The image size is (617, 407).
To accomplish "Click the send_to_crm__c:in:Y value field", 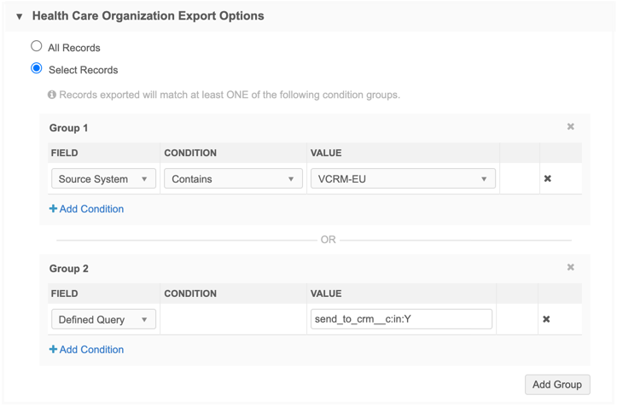I will [401, 319].
